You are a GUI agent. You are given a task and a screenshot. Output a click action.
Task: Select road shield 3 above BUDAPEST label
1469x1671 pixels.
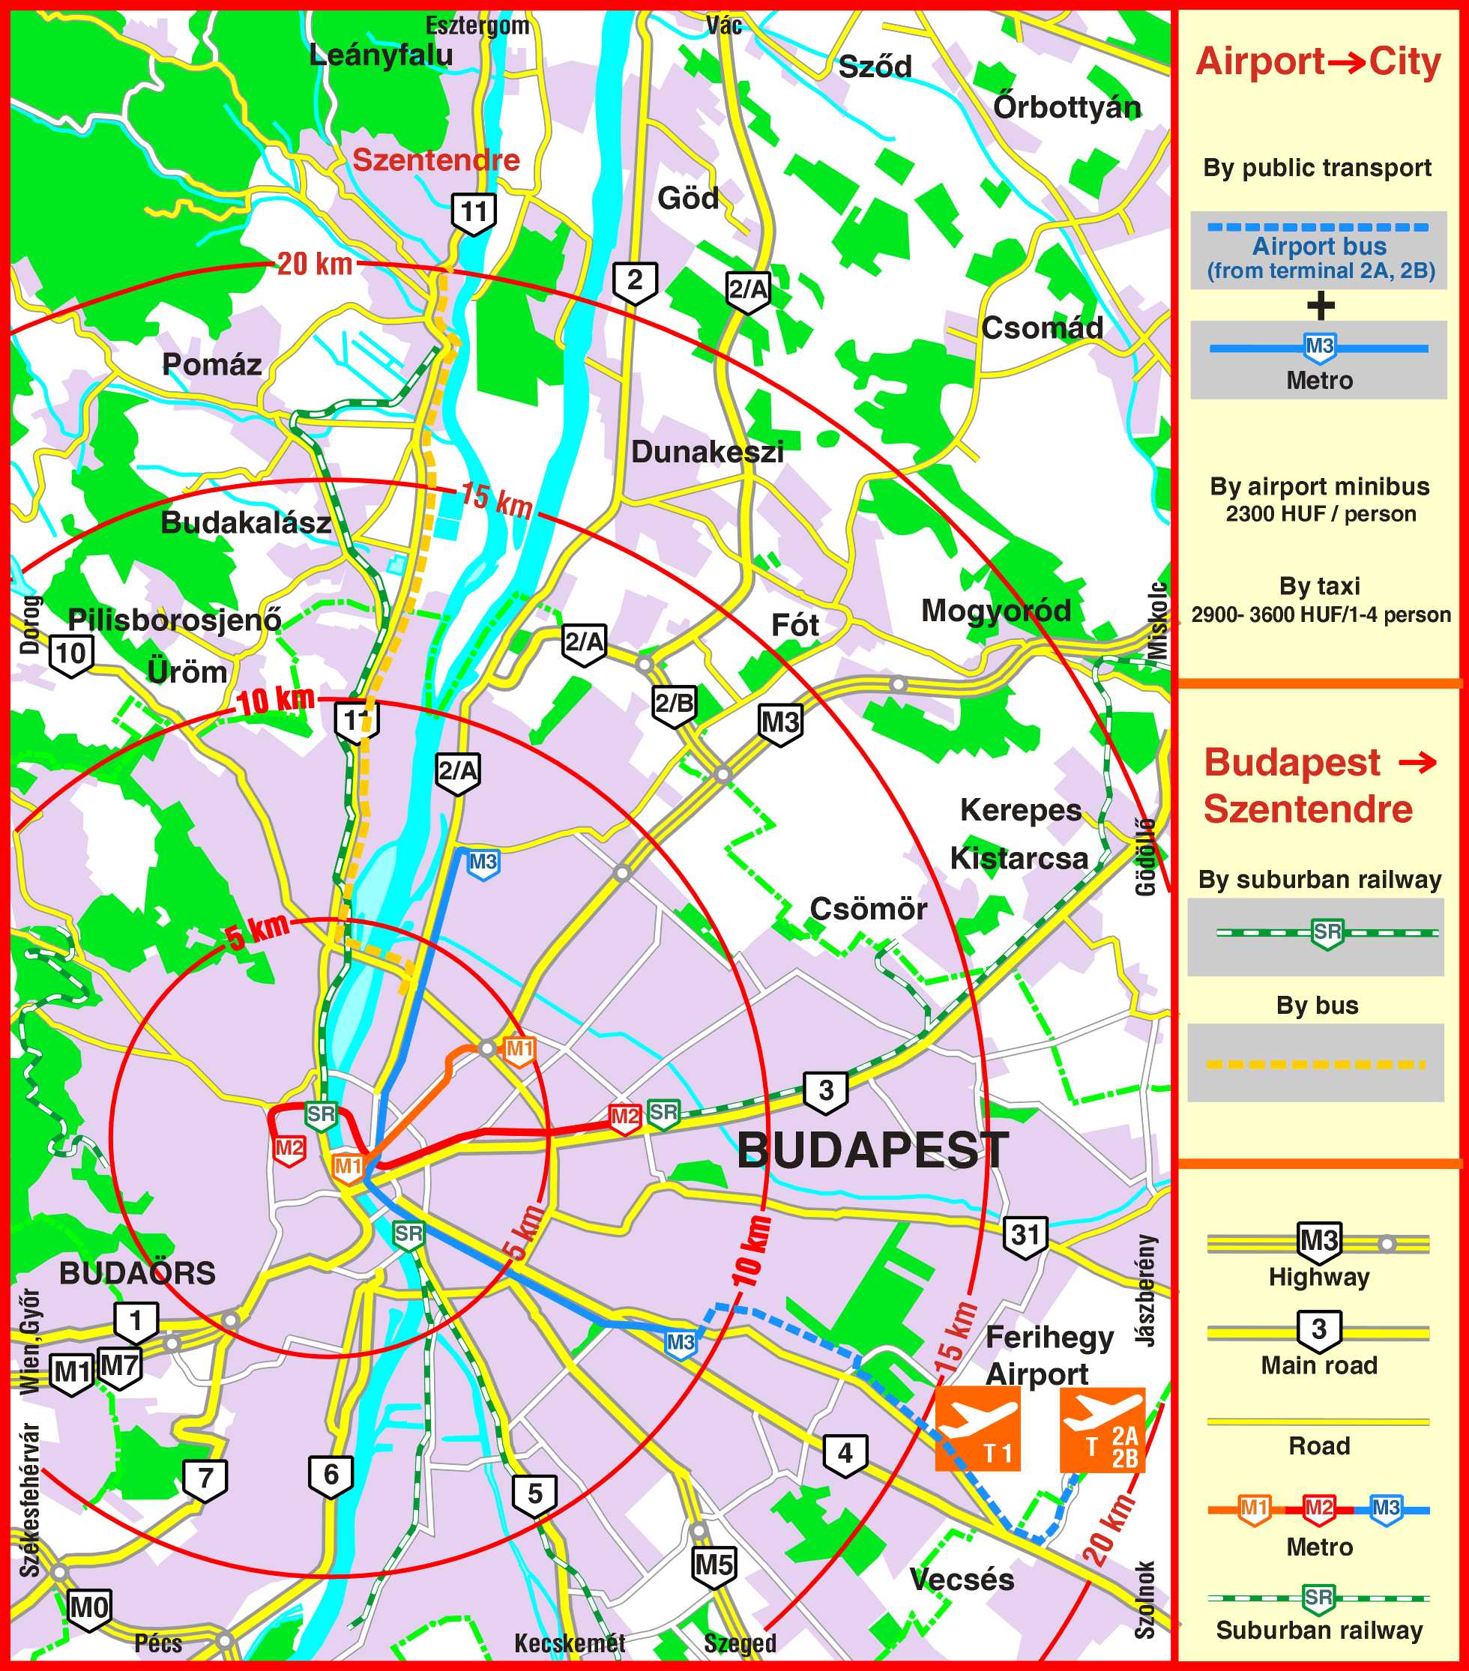pos(826,1093)
